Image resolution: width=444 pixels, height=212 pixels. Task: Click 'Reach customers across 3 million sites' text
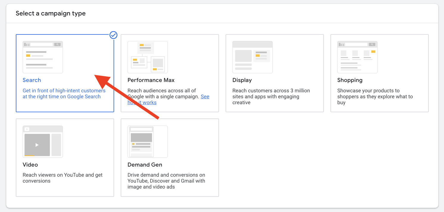pyautogui.click(x=271, y=96)
